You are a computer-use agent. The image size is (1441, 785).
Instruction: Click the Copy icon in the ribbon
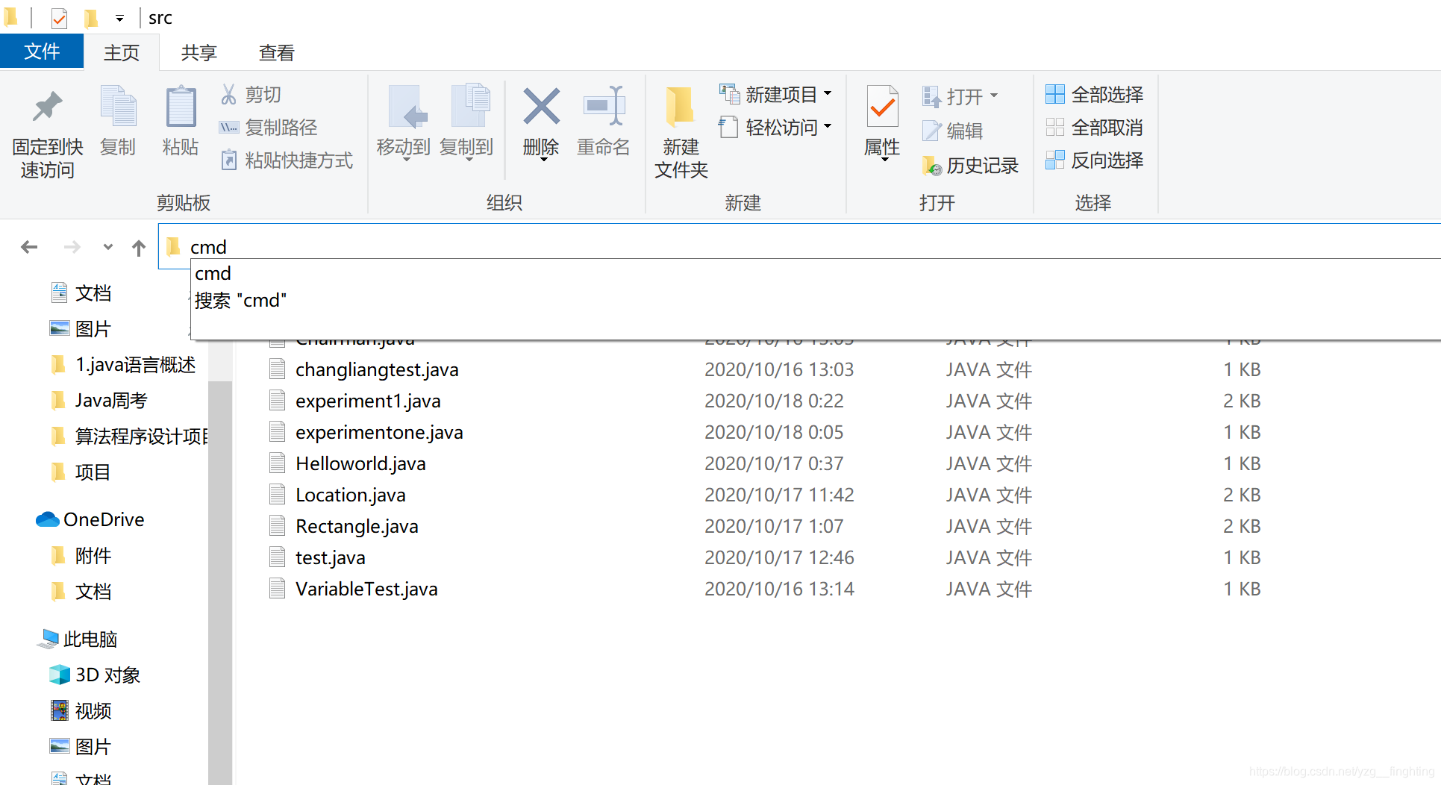[x=118, y=105]
